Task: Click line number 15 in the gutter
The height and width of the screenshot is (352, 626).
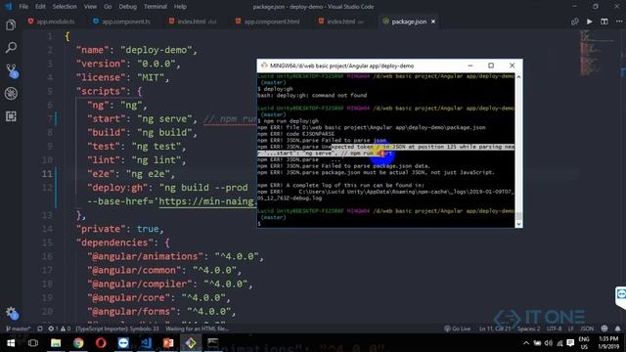Action: click(x=47, y=242)
